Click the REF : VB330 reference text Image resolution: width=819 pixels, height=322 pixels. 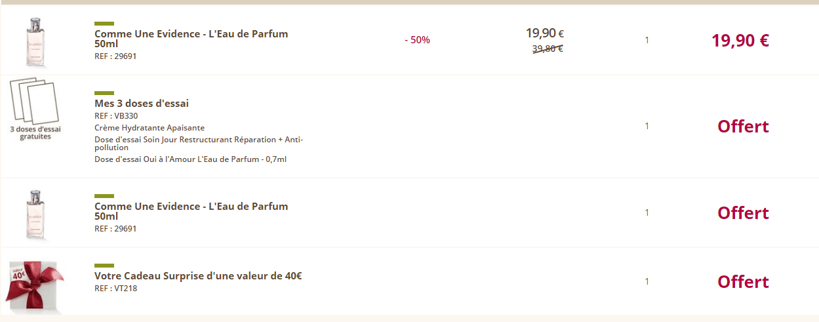click(x=116, y=116)
